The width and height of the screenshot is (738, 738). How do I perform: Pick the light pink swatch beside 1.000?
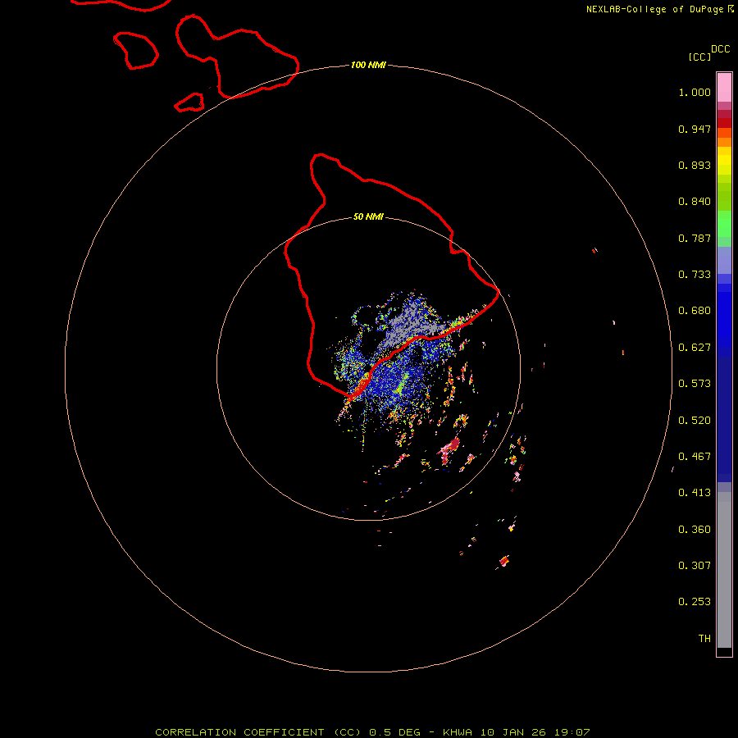724,88
